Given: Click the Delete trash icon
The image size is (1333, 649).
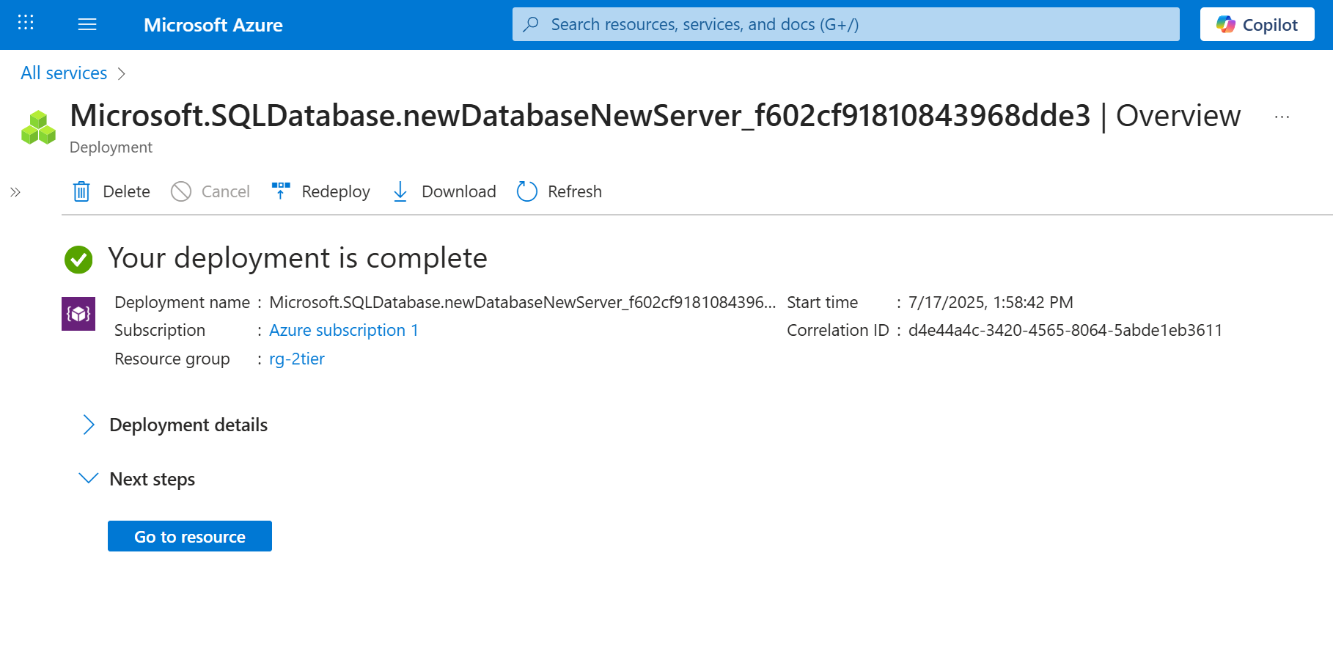Looking at the screenshot, I should pos(81,191).
